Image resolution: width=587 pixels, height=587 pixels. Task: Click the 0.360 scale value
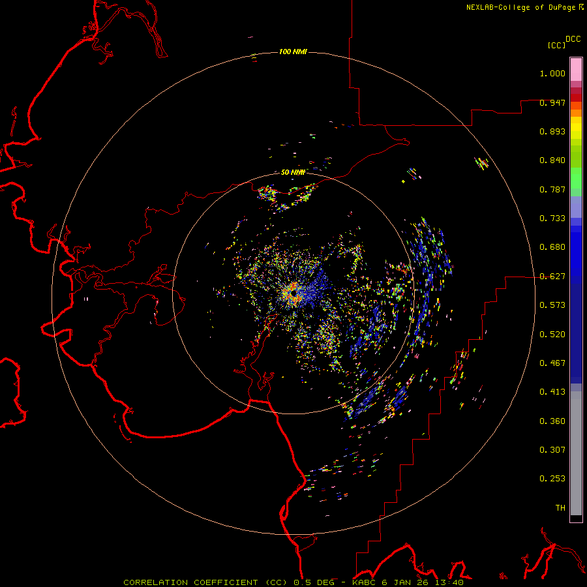pos(552,421)
